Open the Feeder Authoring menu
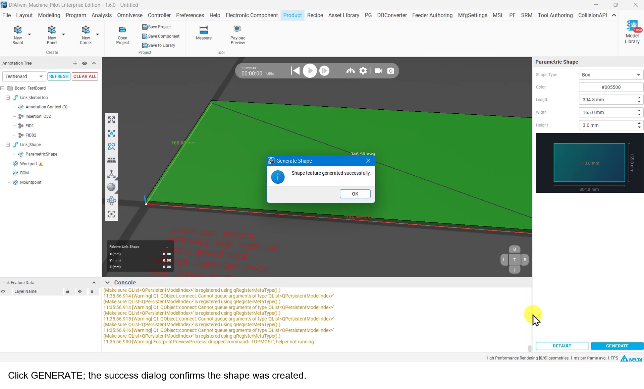This screenshot has width=644, height=389. 432,15
